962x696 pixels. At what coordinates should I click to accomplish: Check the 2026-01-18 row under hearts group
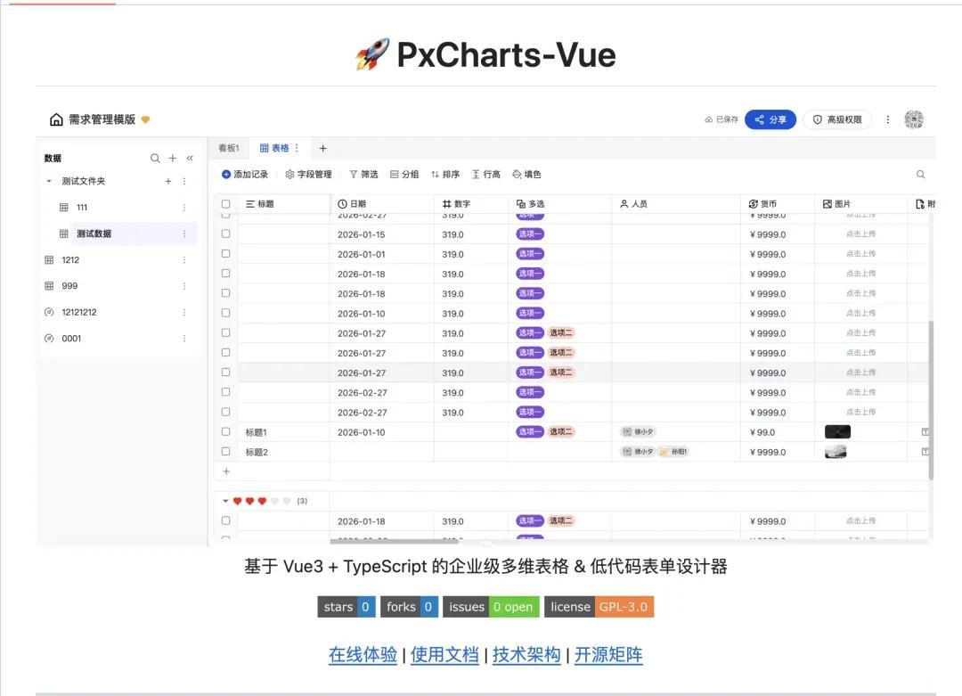pos(225,520)
